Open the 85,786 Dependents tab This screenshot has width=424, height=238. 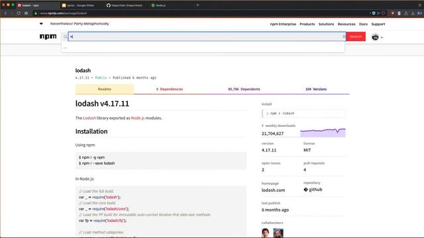point(244,89)
